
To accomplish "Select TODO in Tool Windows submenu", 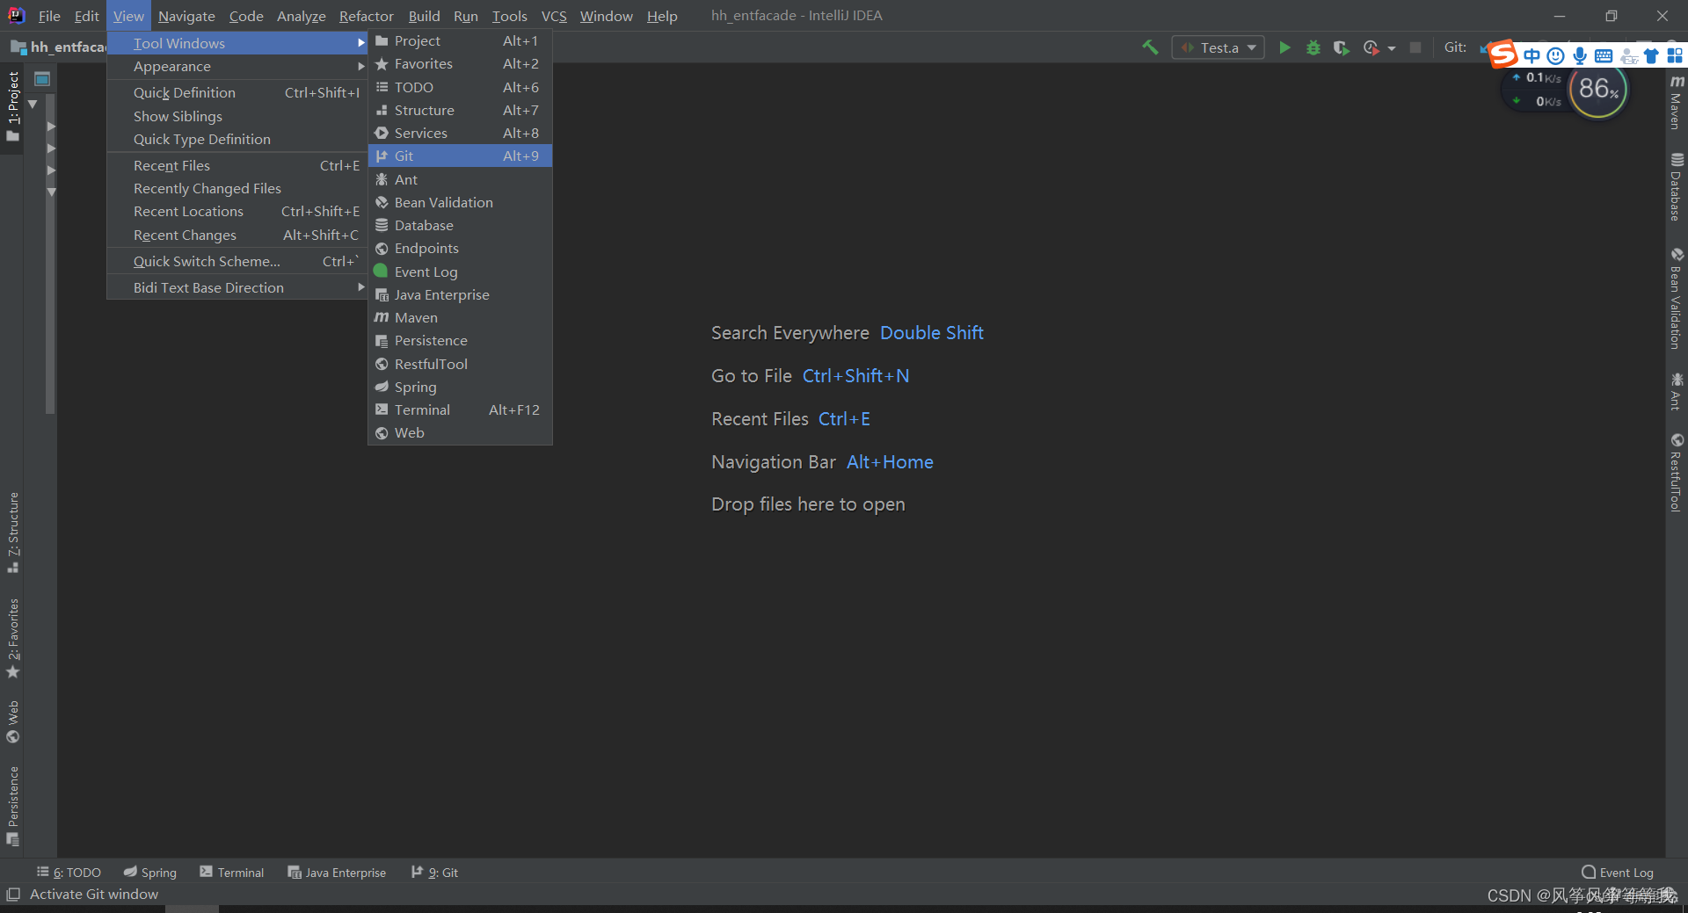I will click(x=460, y=87).
